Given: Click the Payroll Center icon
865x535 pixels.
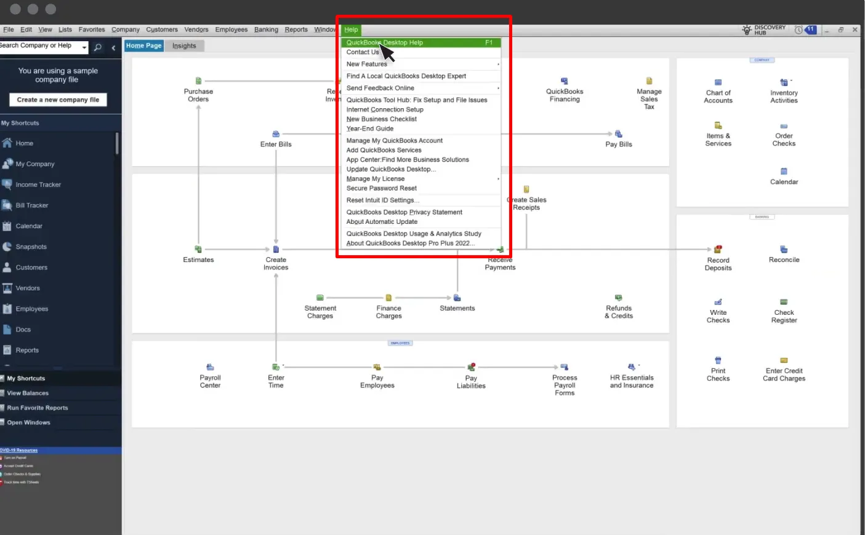Looking at the screenshot, I should click(x=210, y=367).
